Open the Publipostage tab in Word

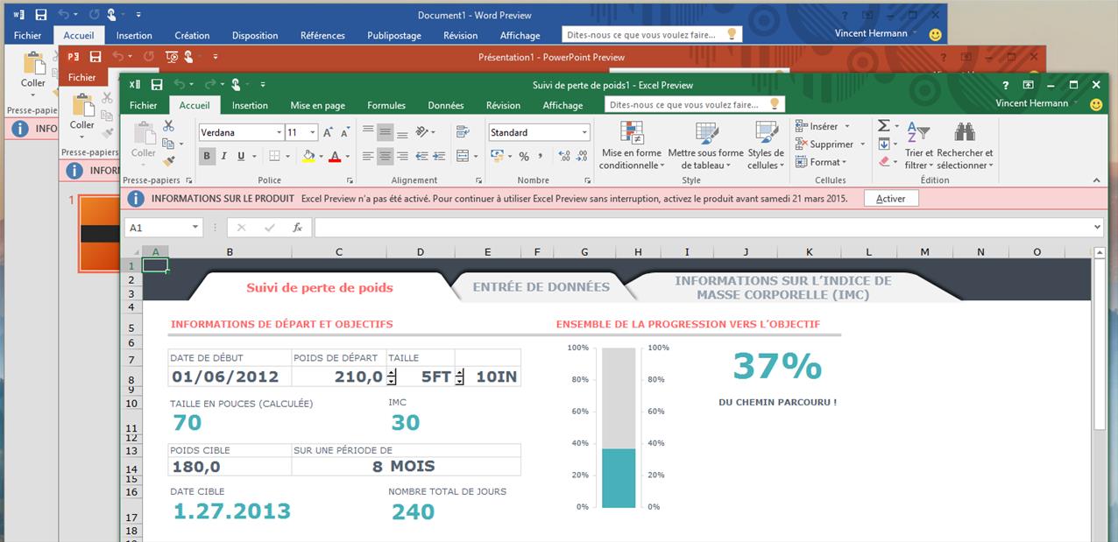coord(394,36)
